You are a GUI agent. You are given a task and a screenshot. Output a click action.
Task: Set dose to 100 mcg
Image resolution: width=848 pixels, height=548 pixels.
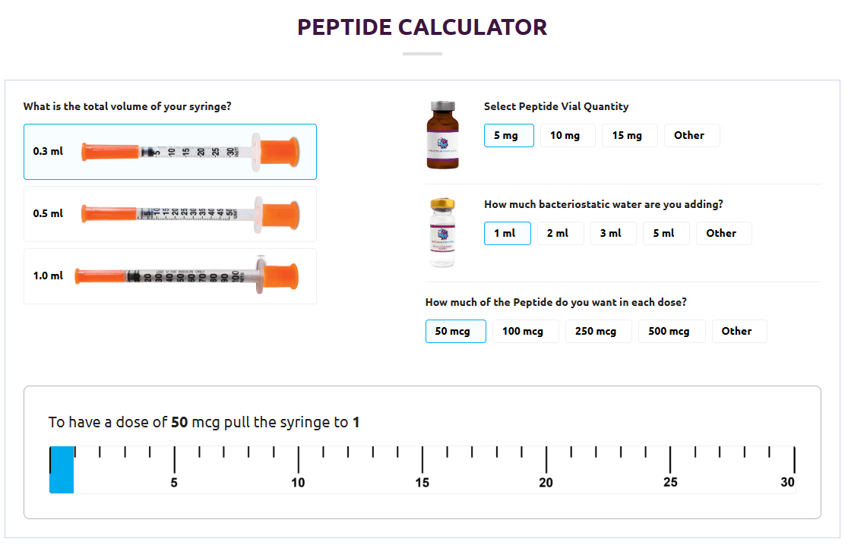click(525, 331)
